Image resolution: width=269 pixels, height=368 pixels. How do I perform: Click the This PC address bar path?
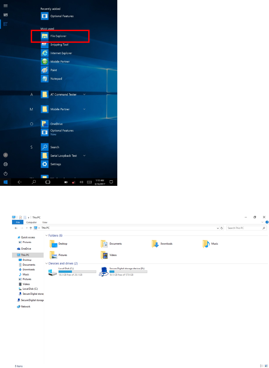[45, 228]
